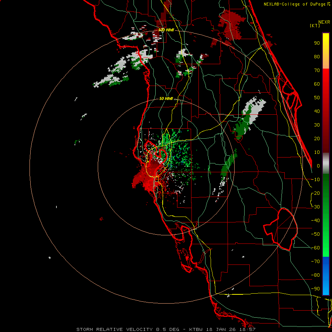
Task: Select the 20 knot scale label
Action: [317, 139]
